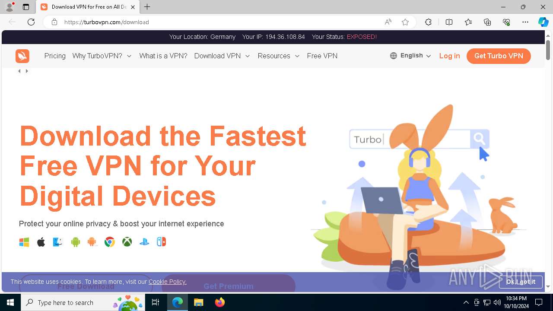Click the Xbox platform icon
The image size is (553, 311).
click(x=127, y=242)
